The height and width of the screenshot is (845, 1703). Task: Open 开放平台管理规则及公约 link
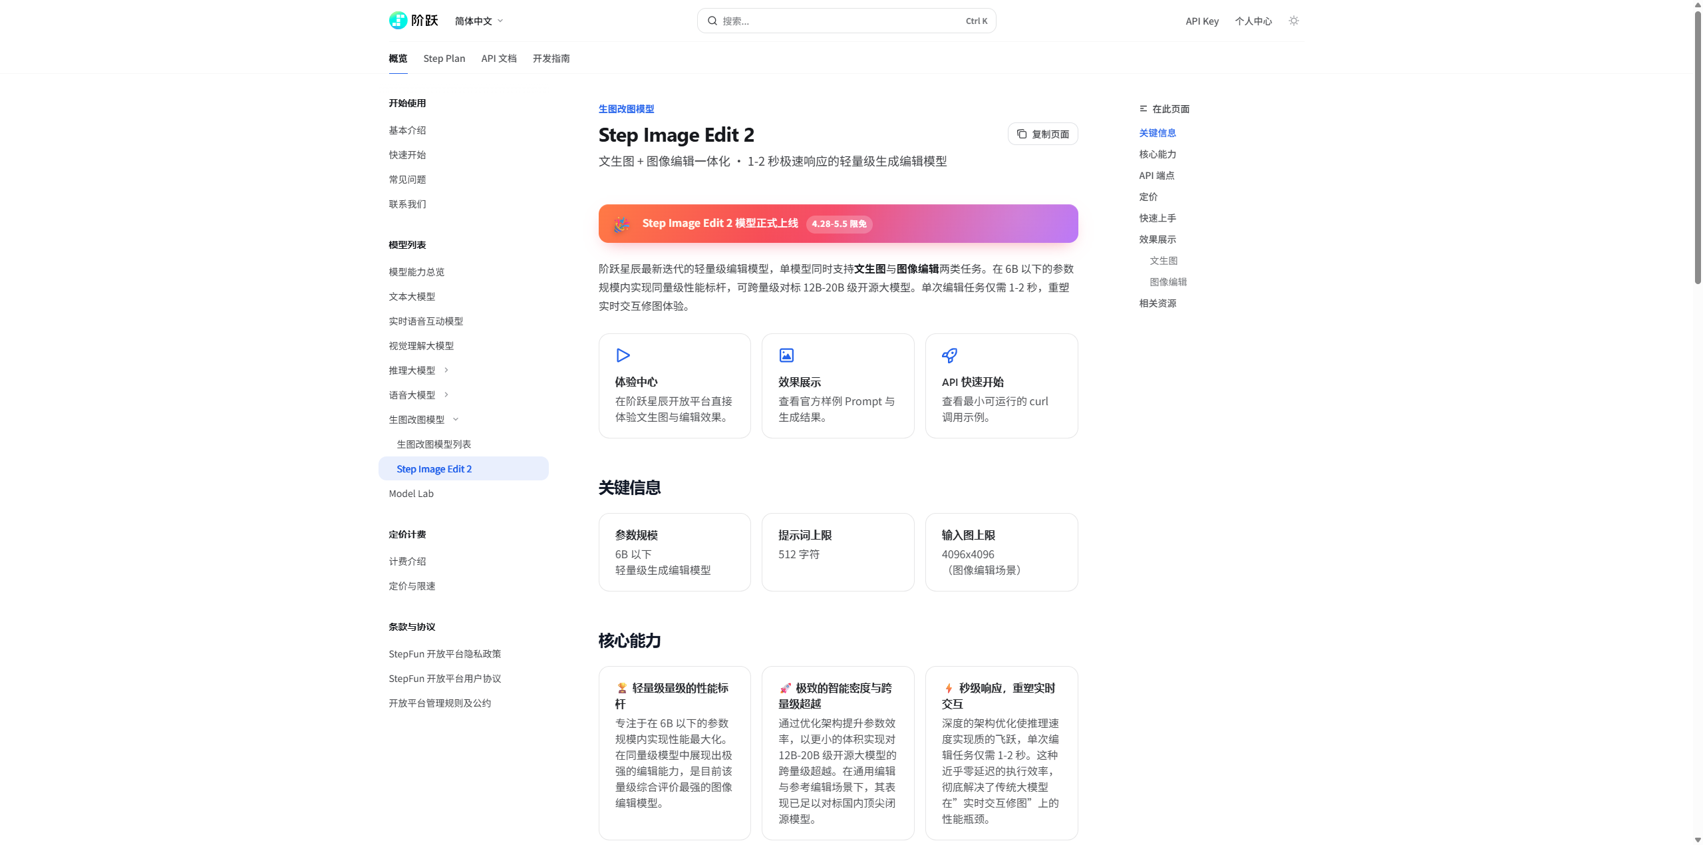[x=440, y=703]
